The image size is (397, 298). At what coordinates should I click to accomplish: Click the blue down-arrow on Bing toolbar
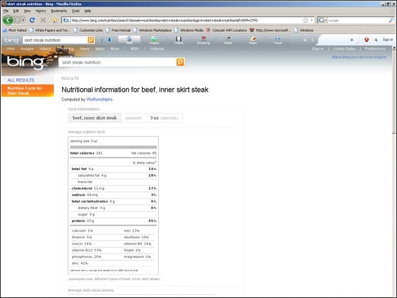click(x=109, y=40)
